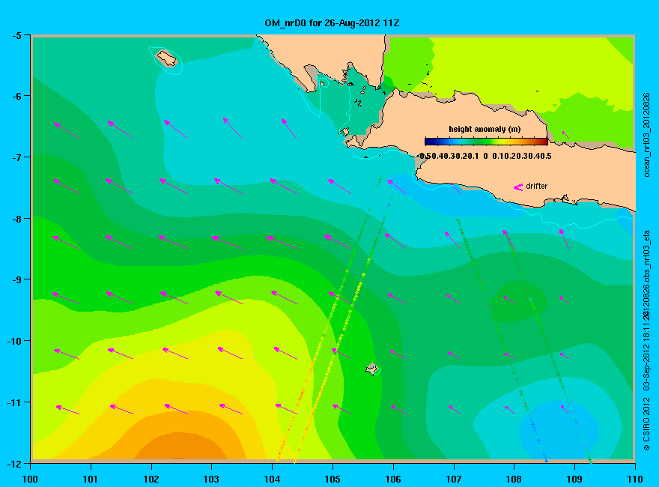Click longitude tick label 101

[x=91, y=479]
